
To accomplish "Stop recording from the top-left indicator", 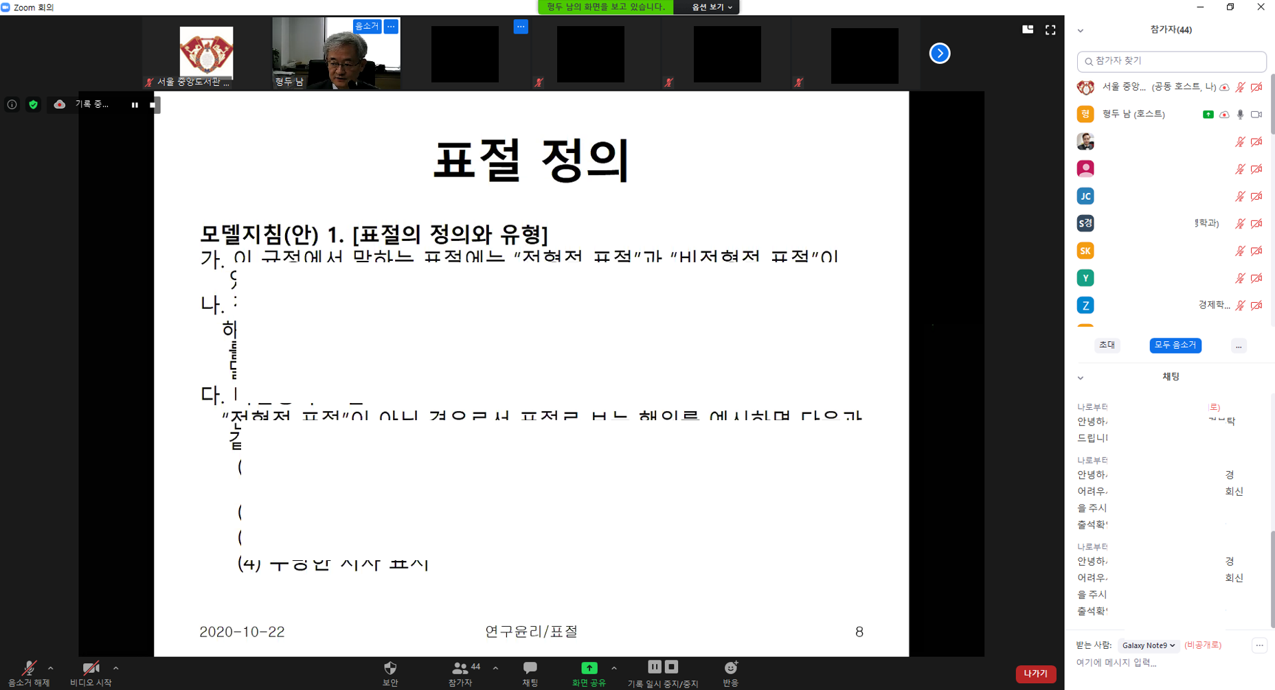I will coord(153,105).
